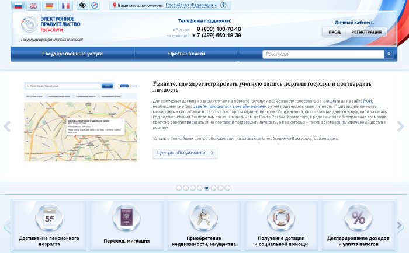This screenshot has width=409, height=253.
Task: Click the Поиск услуг search field
Action: 323,54
